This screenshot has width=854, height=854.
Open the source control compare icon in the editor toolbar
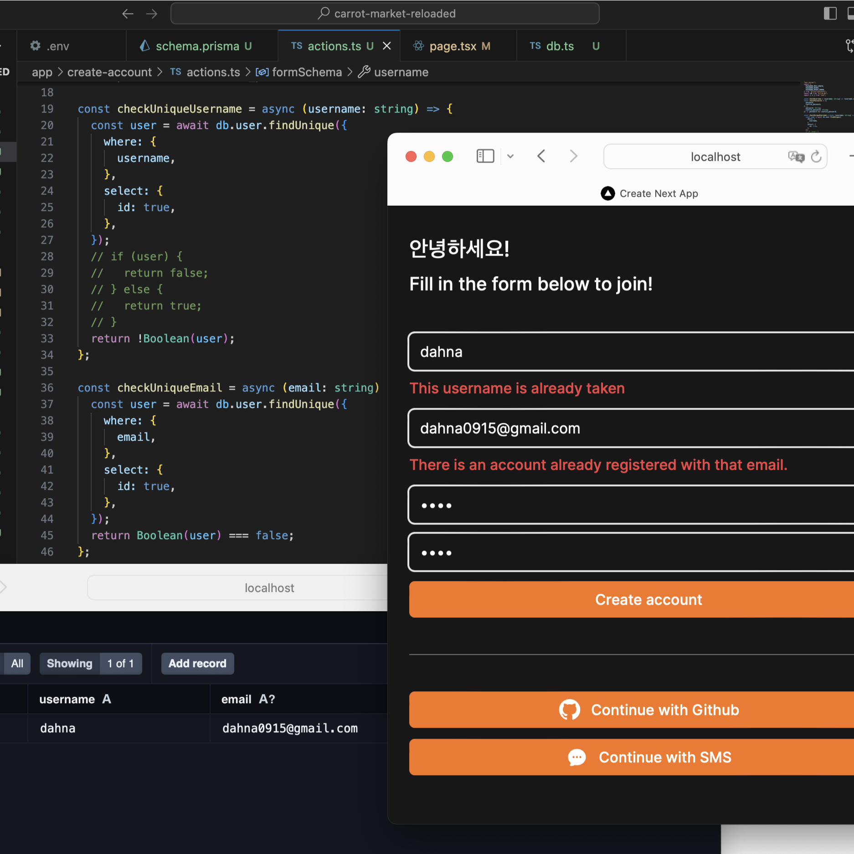[849, 46]
